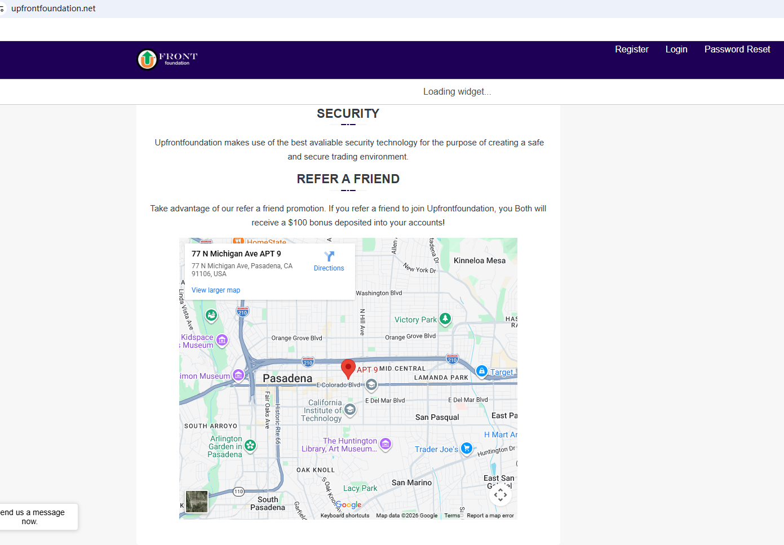
Task: Open the map Terms link
Action: coord(451,516)
